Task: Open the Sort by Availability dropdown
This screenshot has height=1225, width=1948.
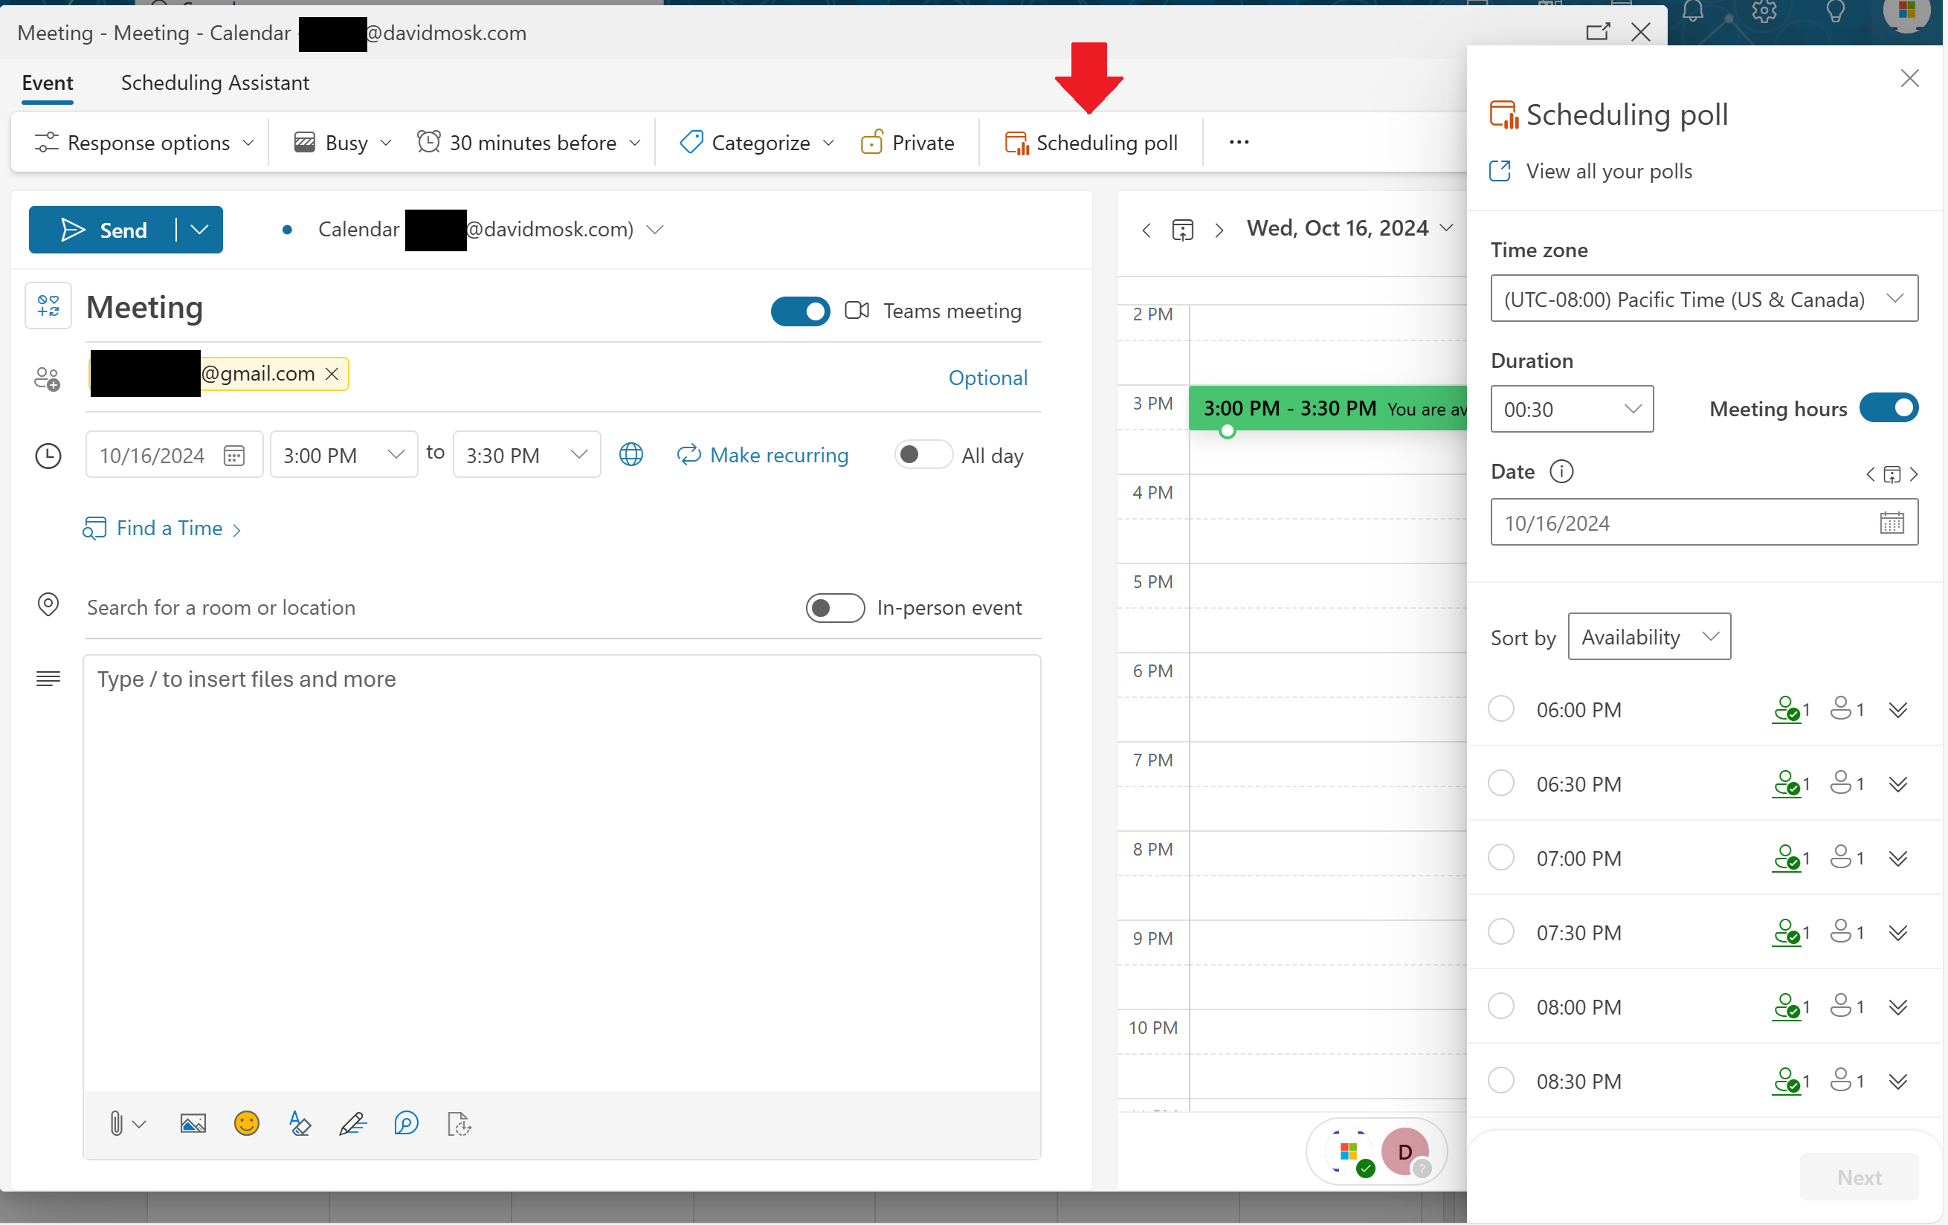Action: click(x=1648, y=636)
